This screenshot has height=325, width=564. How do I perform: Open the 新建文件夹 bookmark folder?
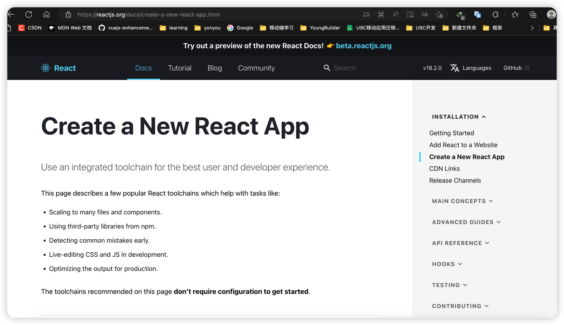459,28
